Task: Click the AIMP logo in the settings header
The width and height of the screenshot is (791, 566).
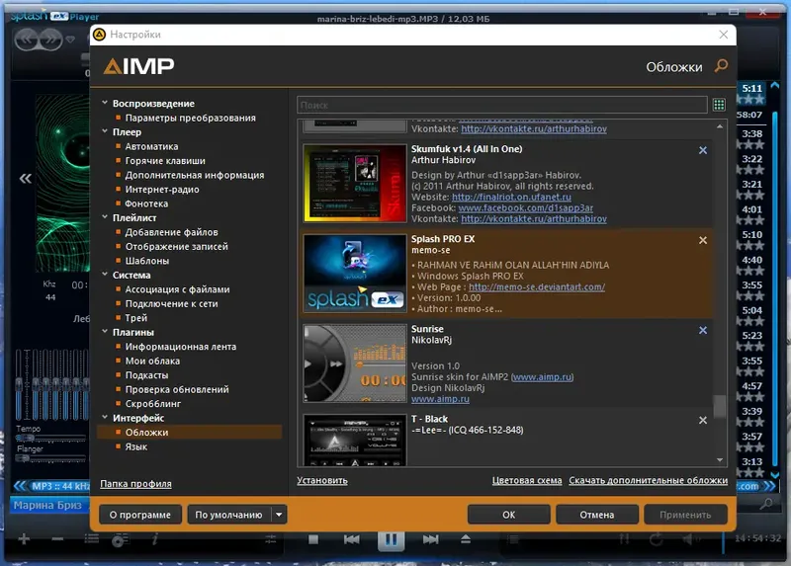Action: pos(138,66)
